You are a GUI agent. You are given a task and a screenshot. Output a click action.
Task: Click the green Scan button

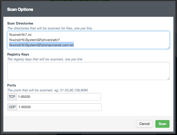162,124
